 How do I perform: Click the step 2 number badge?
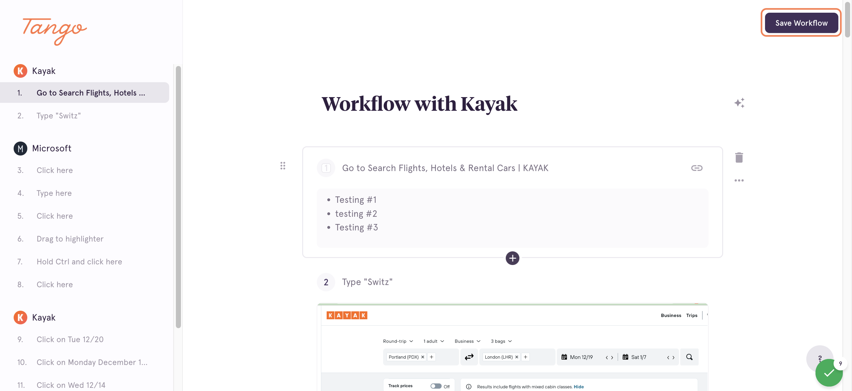tap(326, 282)
